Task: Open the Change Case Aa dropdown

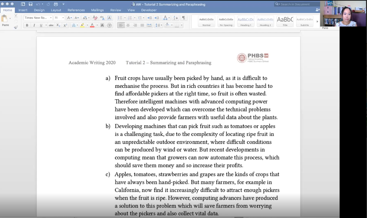Action: pos(86,18)
